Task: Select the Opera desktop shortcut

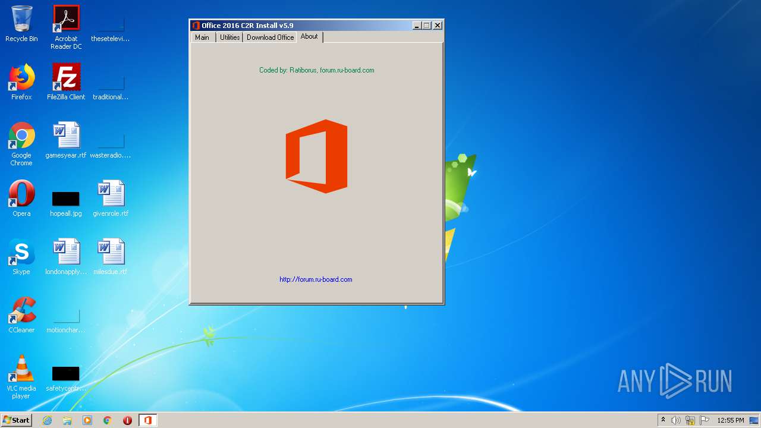Action: point(21,199)
